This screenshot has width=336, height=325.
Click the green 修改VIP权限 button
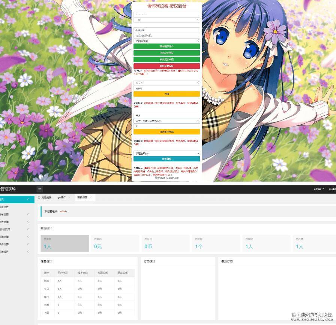(167, 53)
